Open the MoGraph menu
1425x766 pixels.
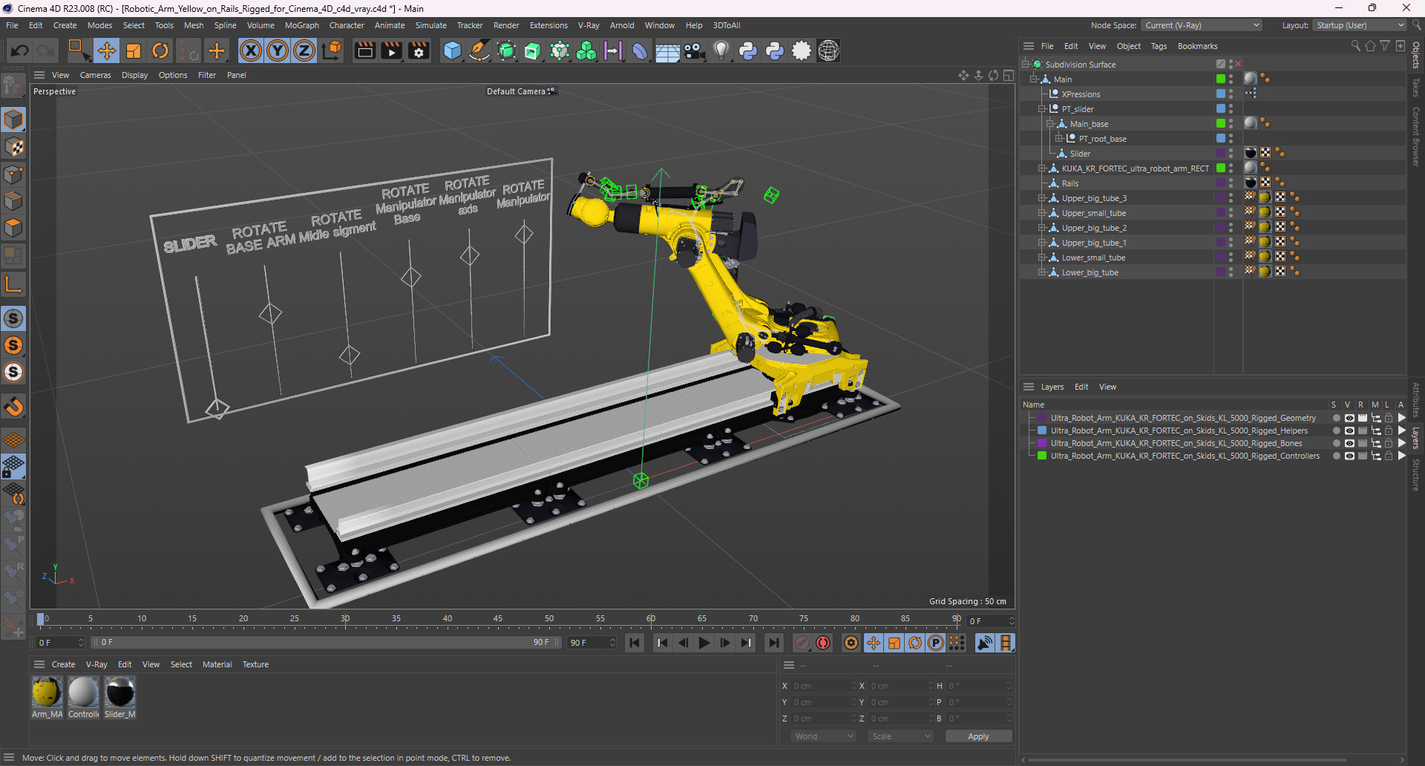(302, 25)
